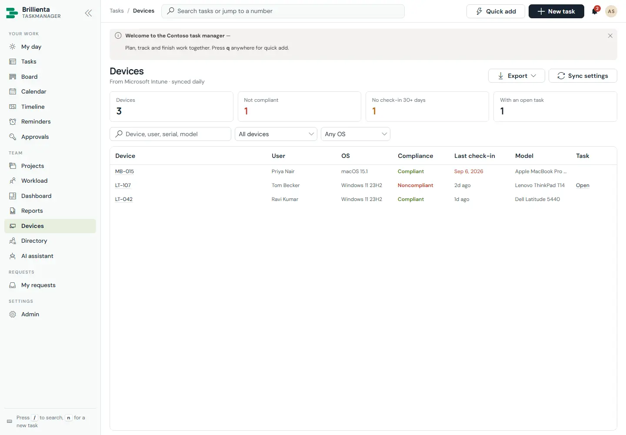The height and width of the screenshot is (435, 626).
Task: Focus the Search tasks input field
Action: point(283,11)
